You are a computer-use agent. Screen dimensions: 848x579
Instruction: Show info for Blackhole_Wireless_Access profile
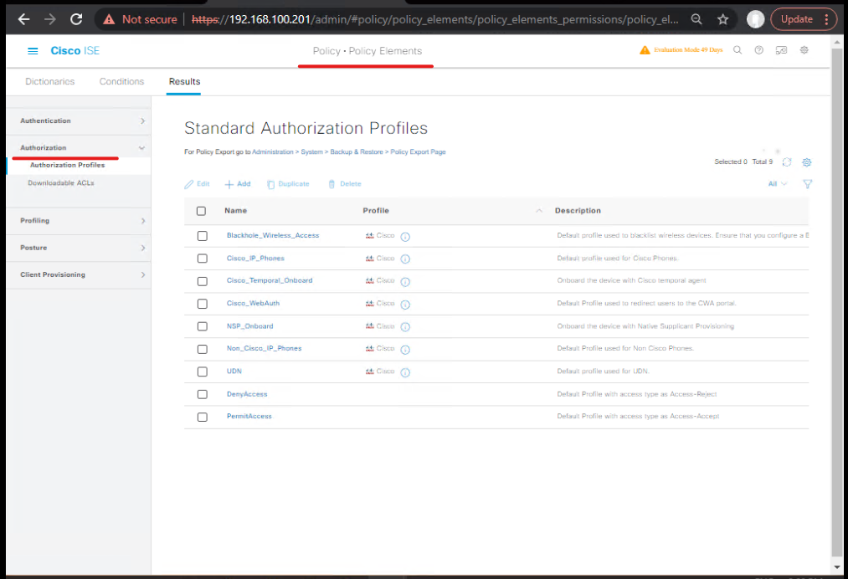pyautogui.click(x=405, y=236)
